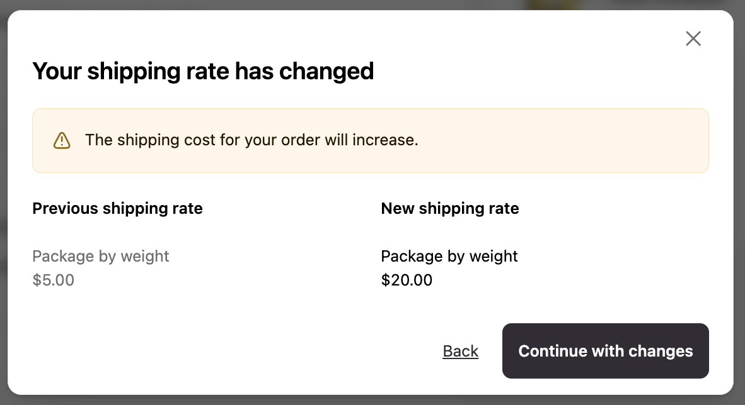Click 'Package by weight' under new rate
This screenshot has height=405, width=745.
tap(449, 256)
